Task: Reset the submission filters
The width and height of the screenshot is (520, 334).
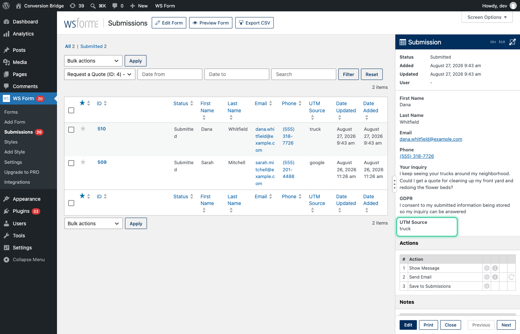Action: pyautogui.click(x=372, y=74)
